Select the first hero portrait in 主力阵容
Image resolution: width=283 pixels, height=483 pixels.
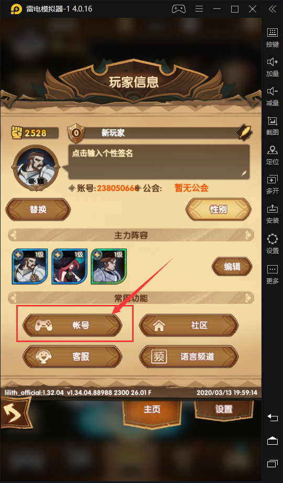pos(30,267)
